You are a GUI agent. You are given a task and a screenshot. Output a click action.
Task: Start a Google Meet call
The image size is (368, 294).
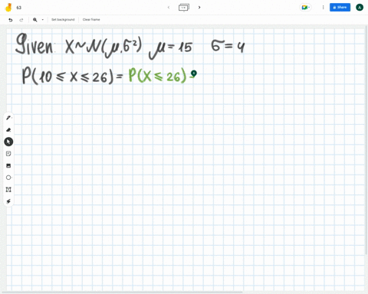coord(305,8)
